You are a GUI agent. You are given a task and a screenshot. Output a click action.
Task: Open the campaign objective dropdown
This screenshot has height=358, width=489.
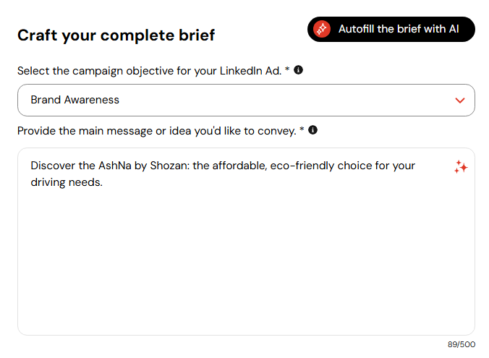point(246,100)
